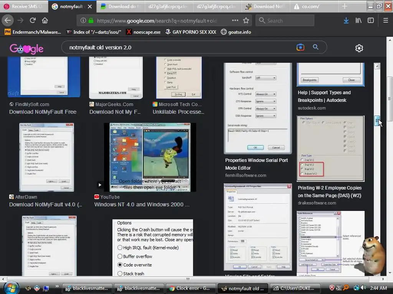Select the Style References dialog thumbnail
Image resolution: width=393 pixels, height=294 pixels.
click(x=330, y=243)
